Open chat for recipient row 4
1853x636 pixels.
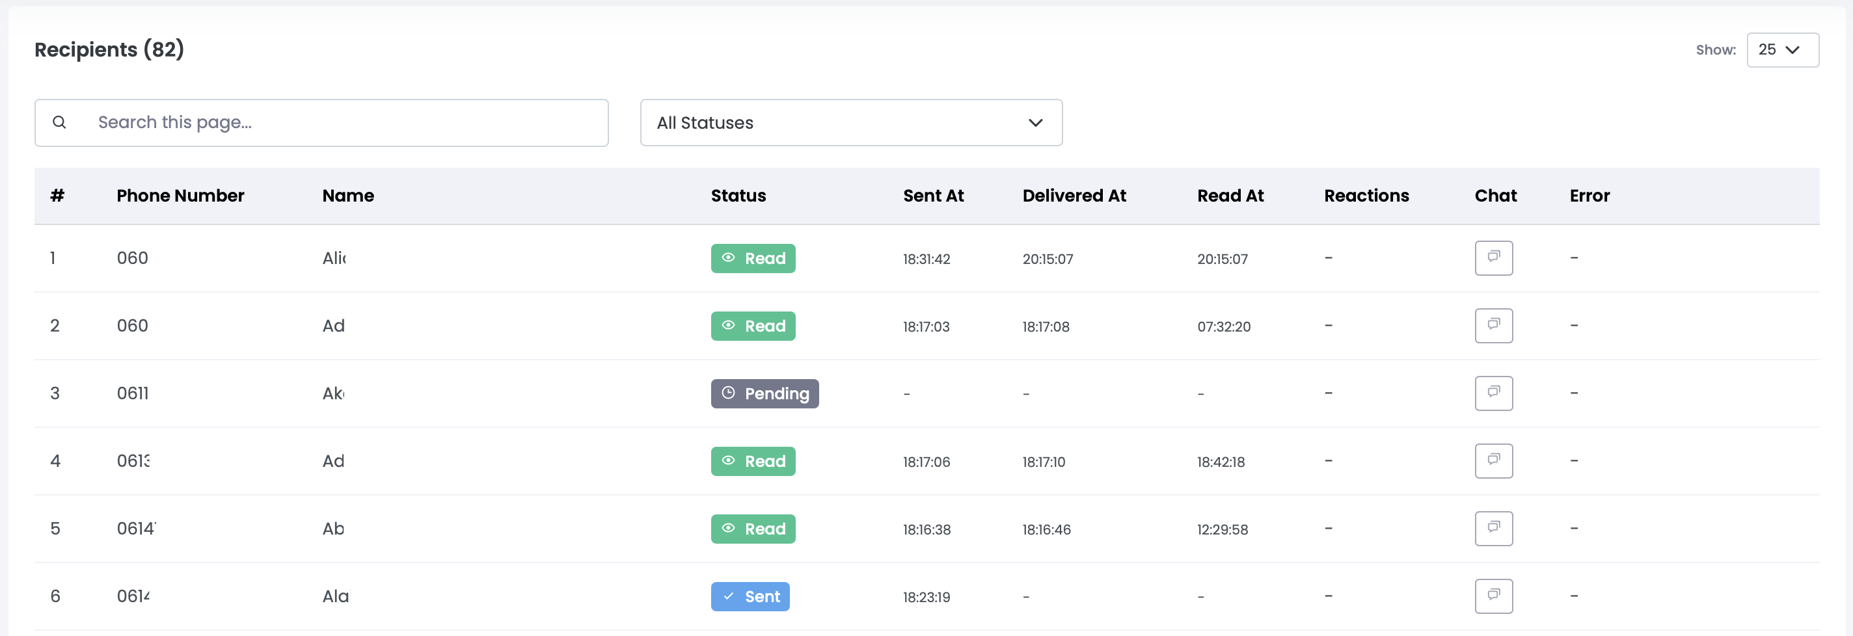[x=1493, y=460]
